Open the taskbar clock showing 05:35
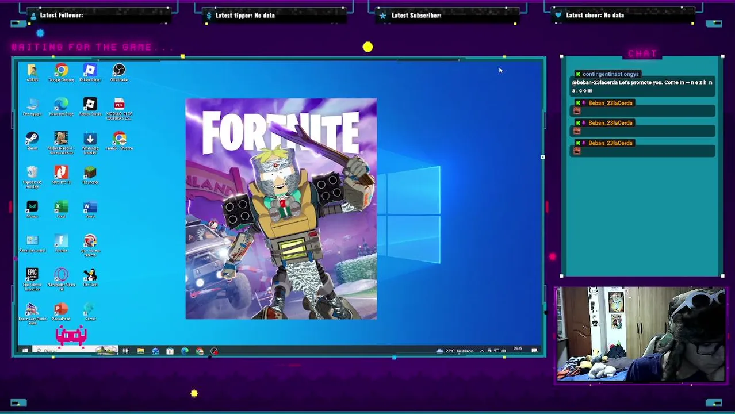 [x=518, y=350]
